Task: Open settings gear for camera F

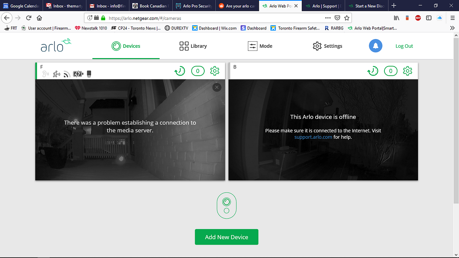Action: [x=215, y=71]
